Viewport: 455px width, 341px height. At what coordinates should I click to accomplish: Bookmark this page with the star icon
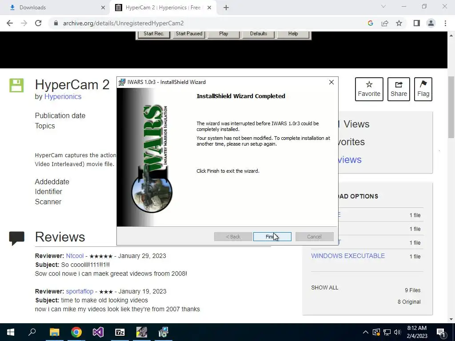(x=399, y=23)
